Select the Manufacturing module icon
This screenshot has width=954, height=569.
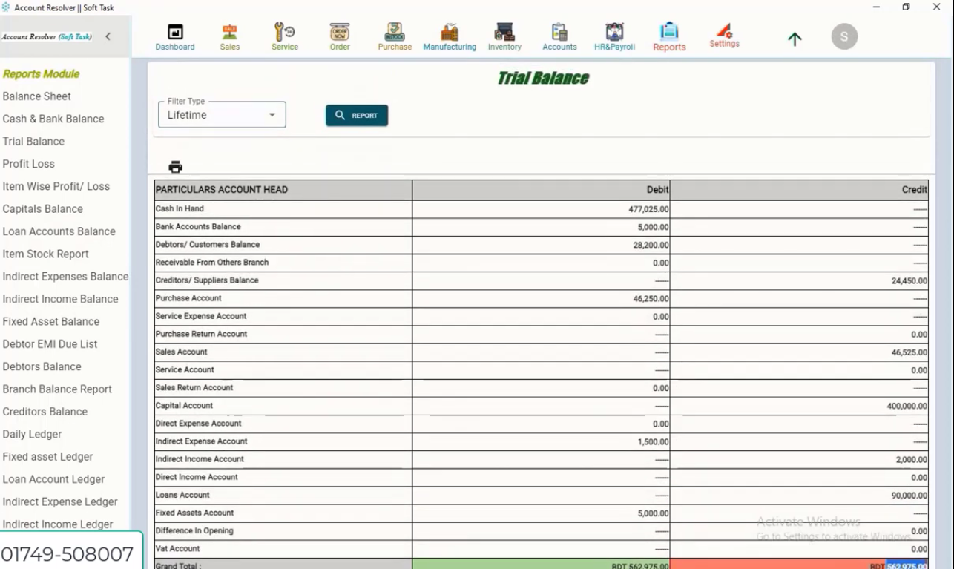pos(449,35)
